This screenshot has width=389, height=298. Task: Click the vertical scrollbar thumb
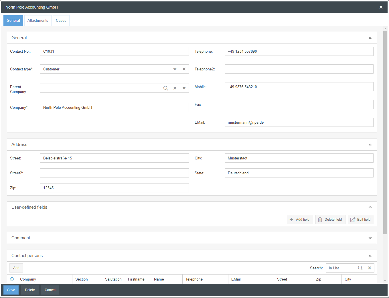(x=385, y=132)
